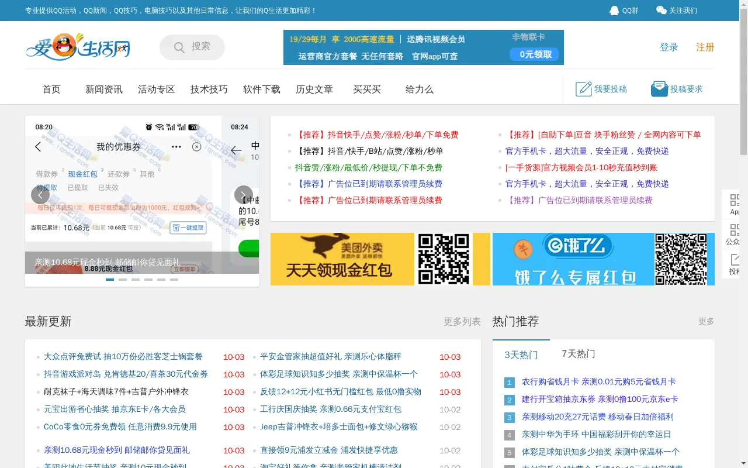Image resolution: width=748 pixels, height=468 pixels.
Task: Open the 历史文章 menu item
Action: (x=314, y=90)
